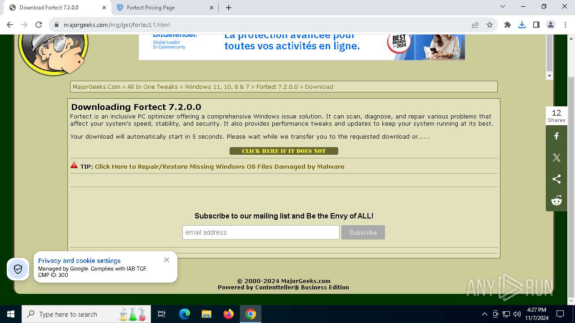575x323 pixels.
Task: Go back with the browser back arrow
Action: pyautogui.click(x=10, y=25)
